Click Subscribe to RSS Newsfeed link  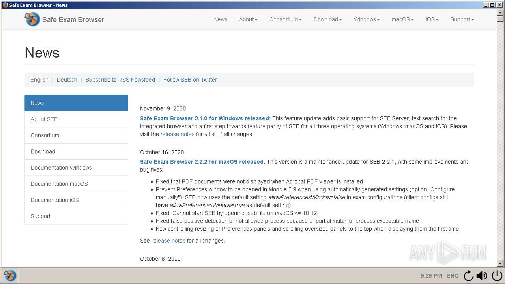120,80
